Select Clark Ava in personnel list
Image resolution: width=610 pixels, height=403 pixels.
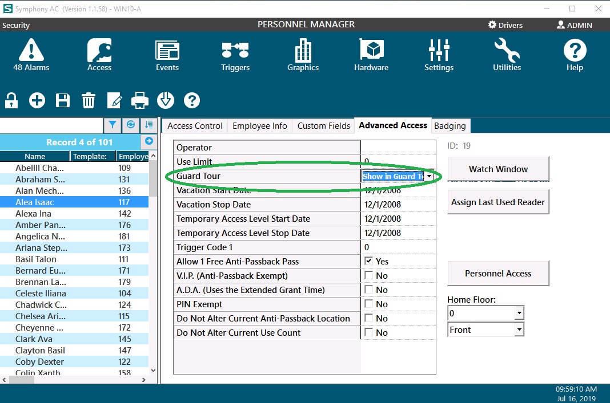[74, 339]
